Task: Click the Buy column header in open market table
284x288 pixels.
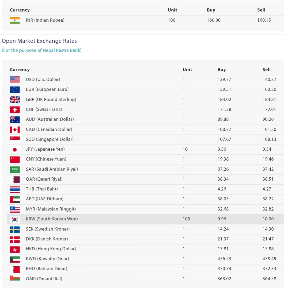Action: tap(222, 69)
